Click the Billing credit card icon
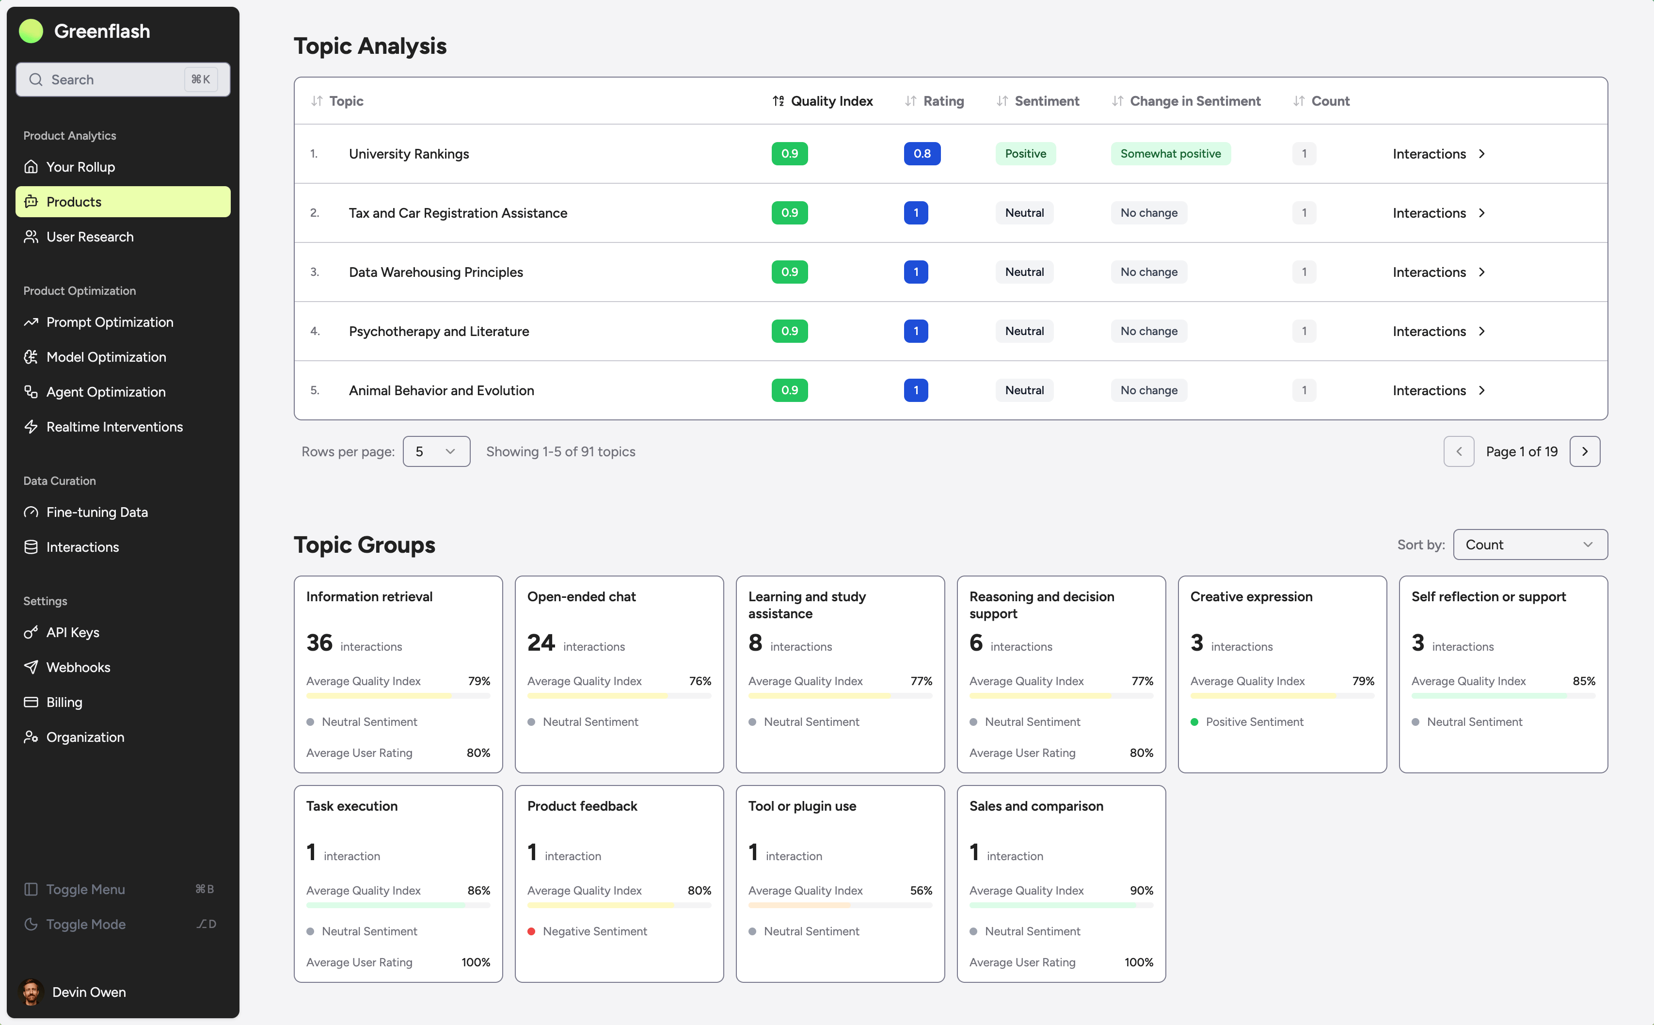The image size is (1654, 1025). pos(31,702)
